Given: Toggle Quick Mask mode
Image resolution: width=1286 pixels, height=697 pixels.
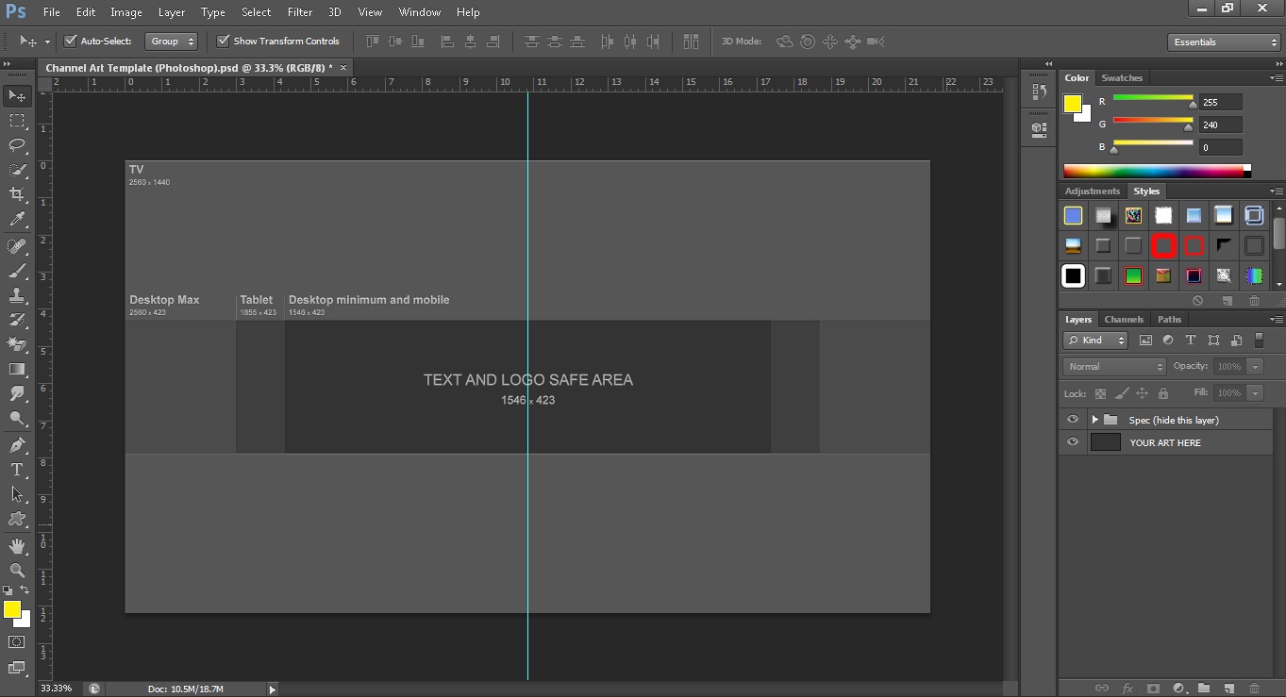Looking at the screenshot, I should coord(17,642).
